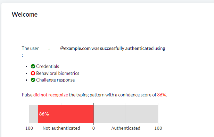Click the green check icon beside Credentials
214x137 pixels.
[33, 66]
